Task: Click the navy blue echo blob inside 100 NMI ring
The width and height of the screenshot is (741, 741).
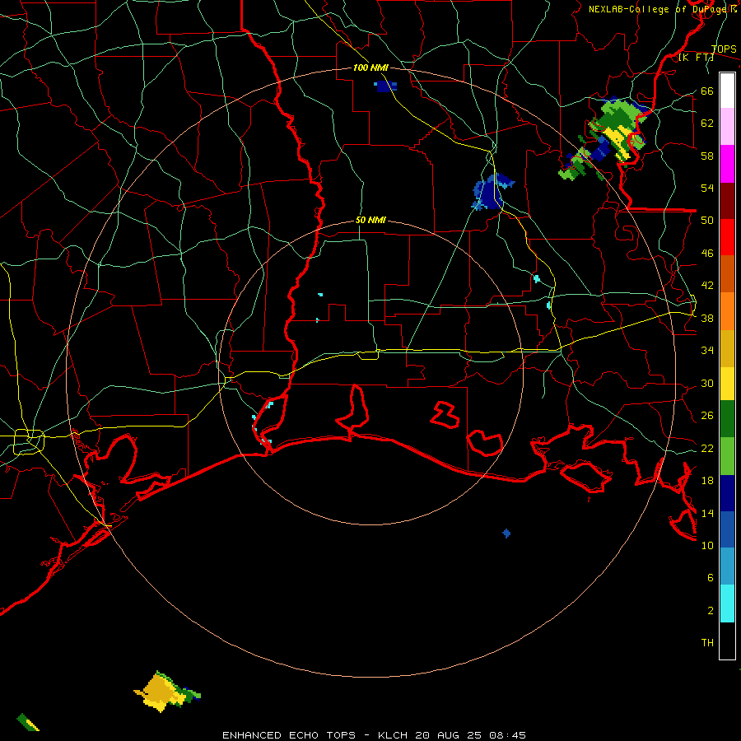Action: [492, 192]
